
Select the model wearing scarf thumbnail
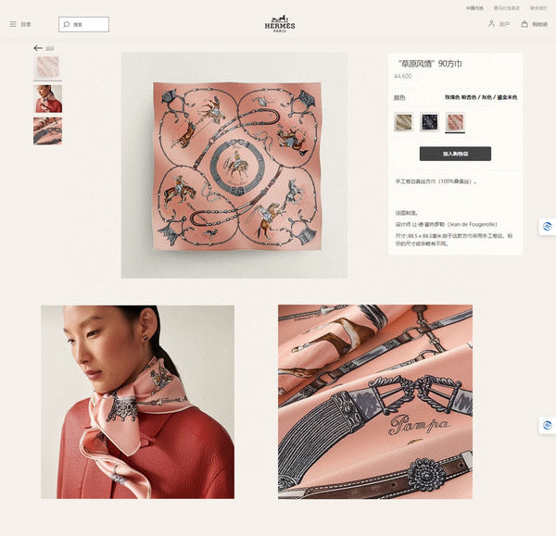coord(47,99)
